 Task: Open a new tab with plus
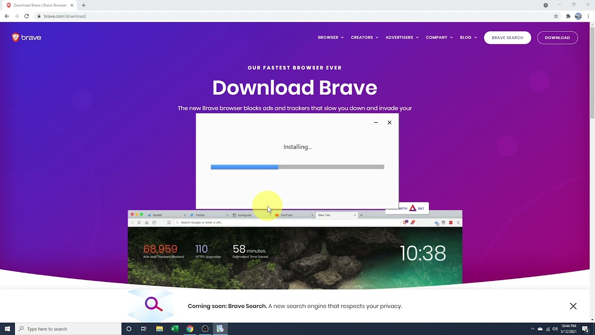(84, 5)
